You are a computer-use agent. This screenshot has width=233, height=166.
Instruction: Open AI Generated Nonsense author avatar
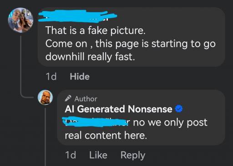pos(45,98)
